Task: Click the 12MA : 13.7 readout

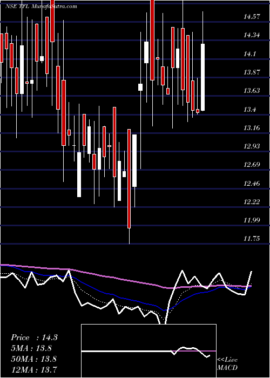Action: pos(33,369)
